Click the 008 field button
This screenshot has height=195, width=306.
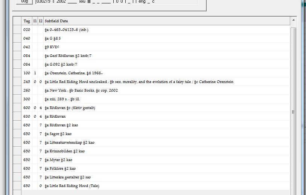(x=24, y=2)
